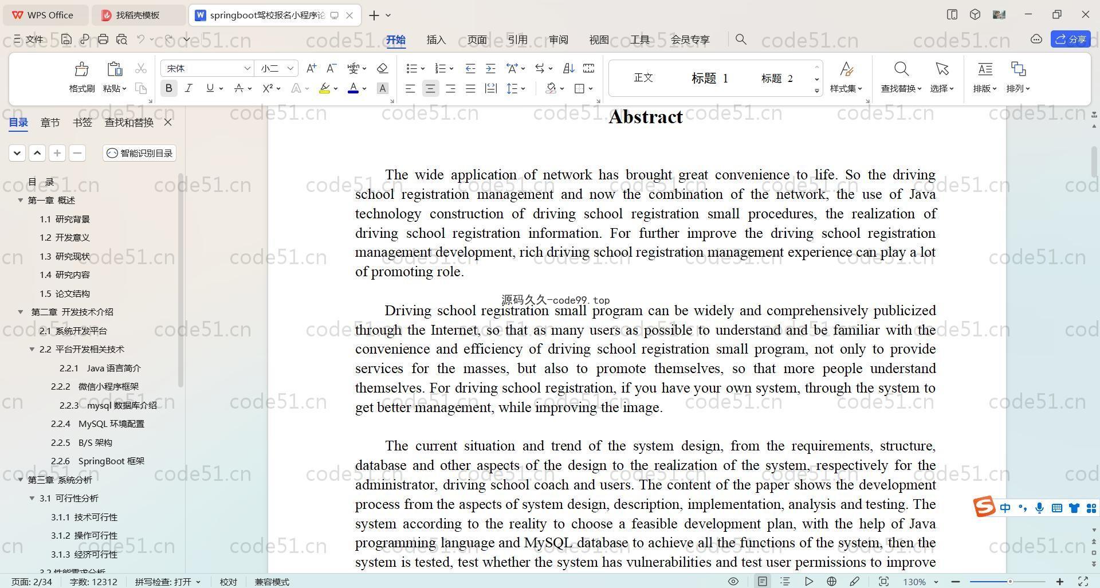Click the Sort icon in paragraph group
This screenshot has height=588, width=1100.
pyautogui.click(x=568, y=68)
